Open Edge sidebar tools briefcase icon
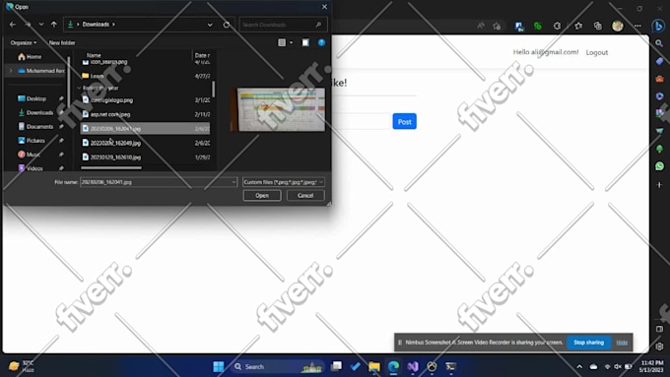This screenshot has height=377, width=670. [x=659, y=79]
